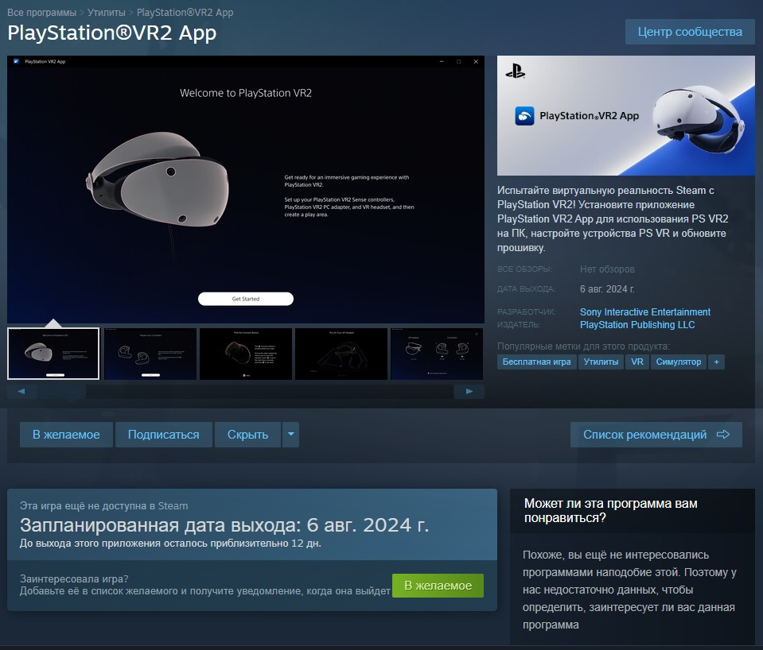Viewport: 763px width, 650px height.
Task: Click the Заинтересовала игра? text
Action: pyautogui.click(x=74, y=579)
